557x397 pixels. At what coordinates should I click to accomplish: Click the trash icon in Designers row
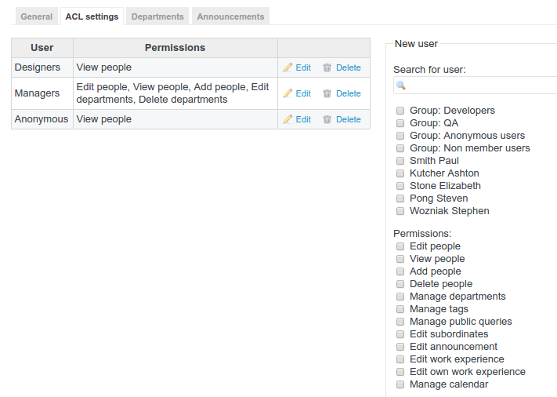[327, 68]
